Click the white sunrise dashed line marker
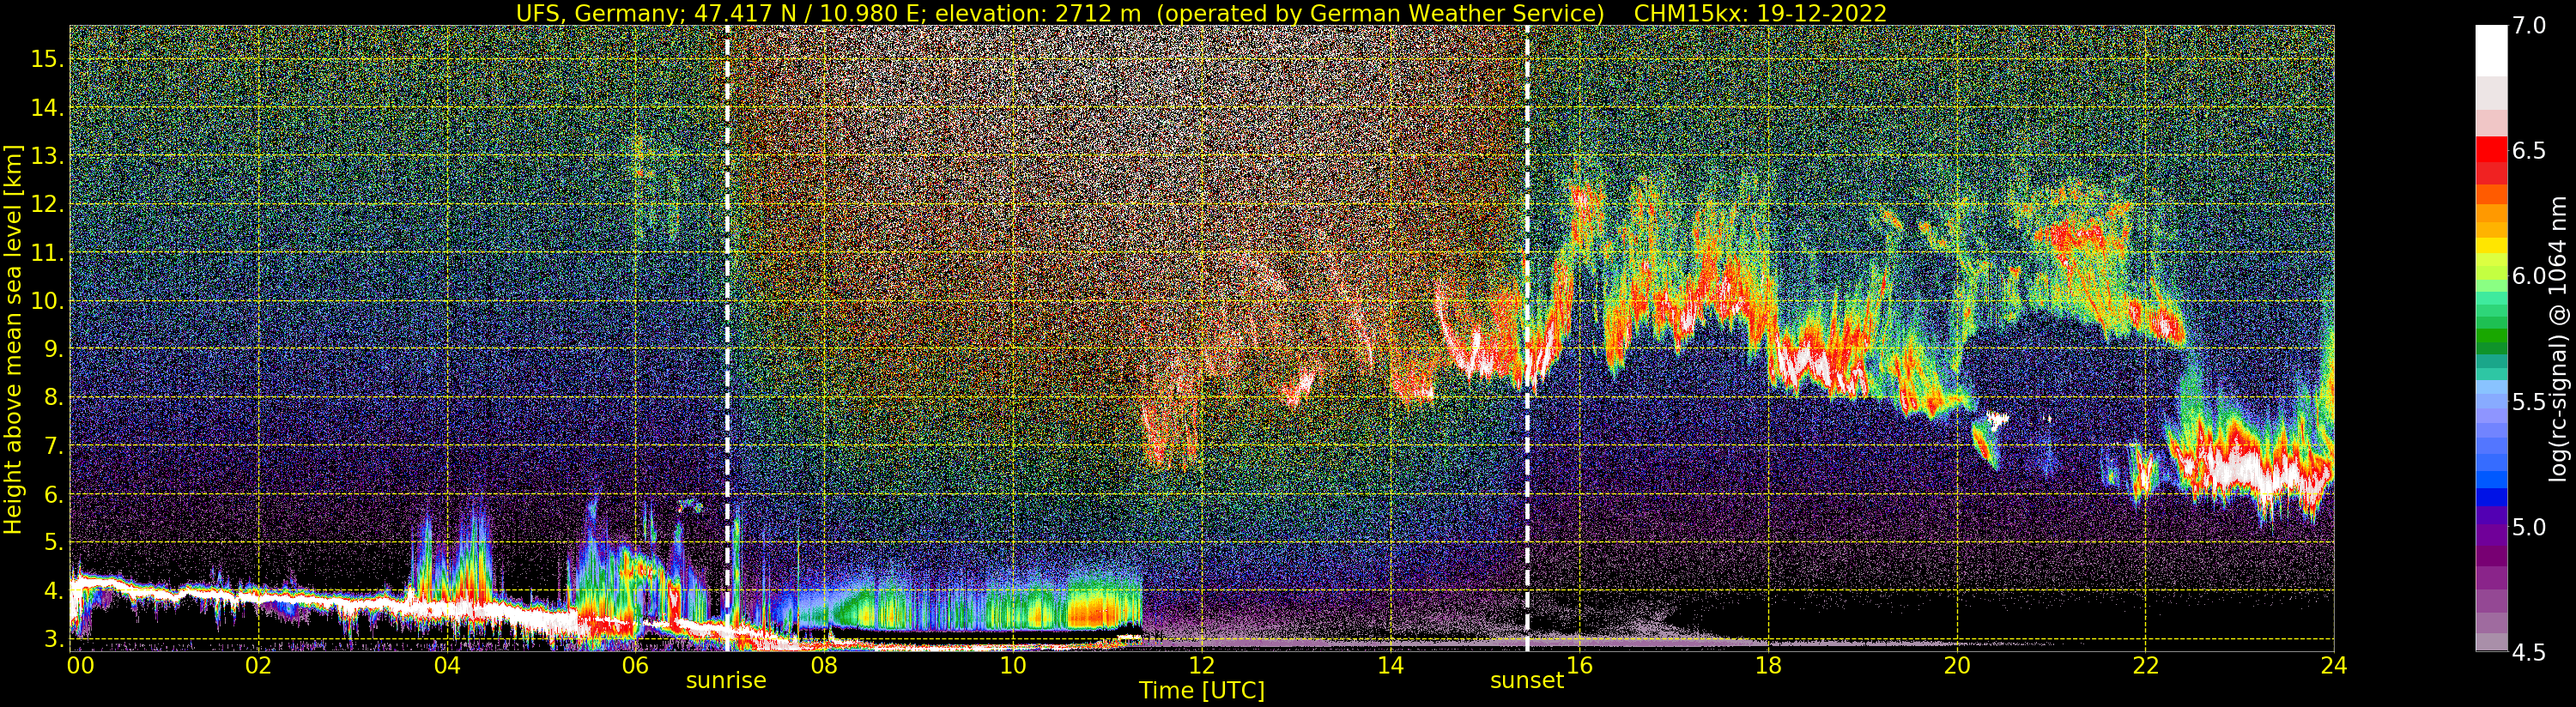 727,338
